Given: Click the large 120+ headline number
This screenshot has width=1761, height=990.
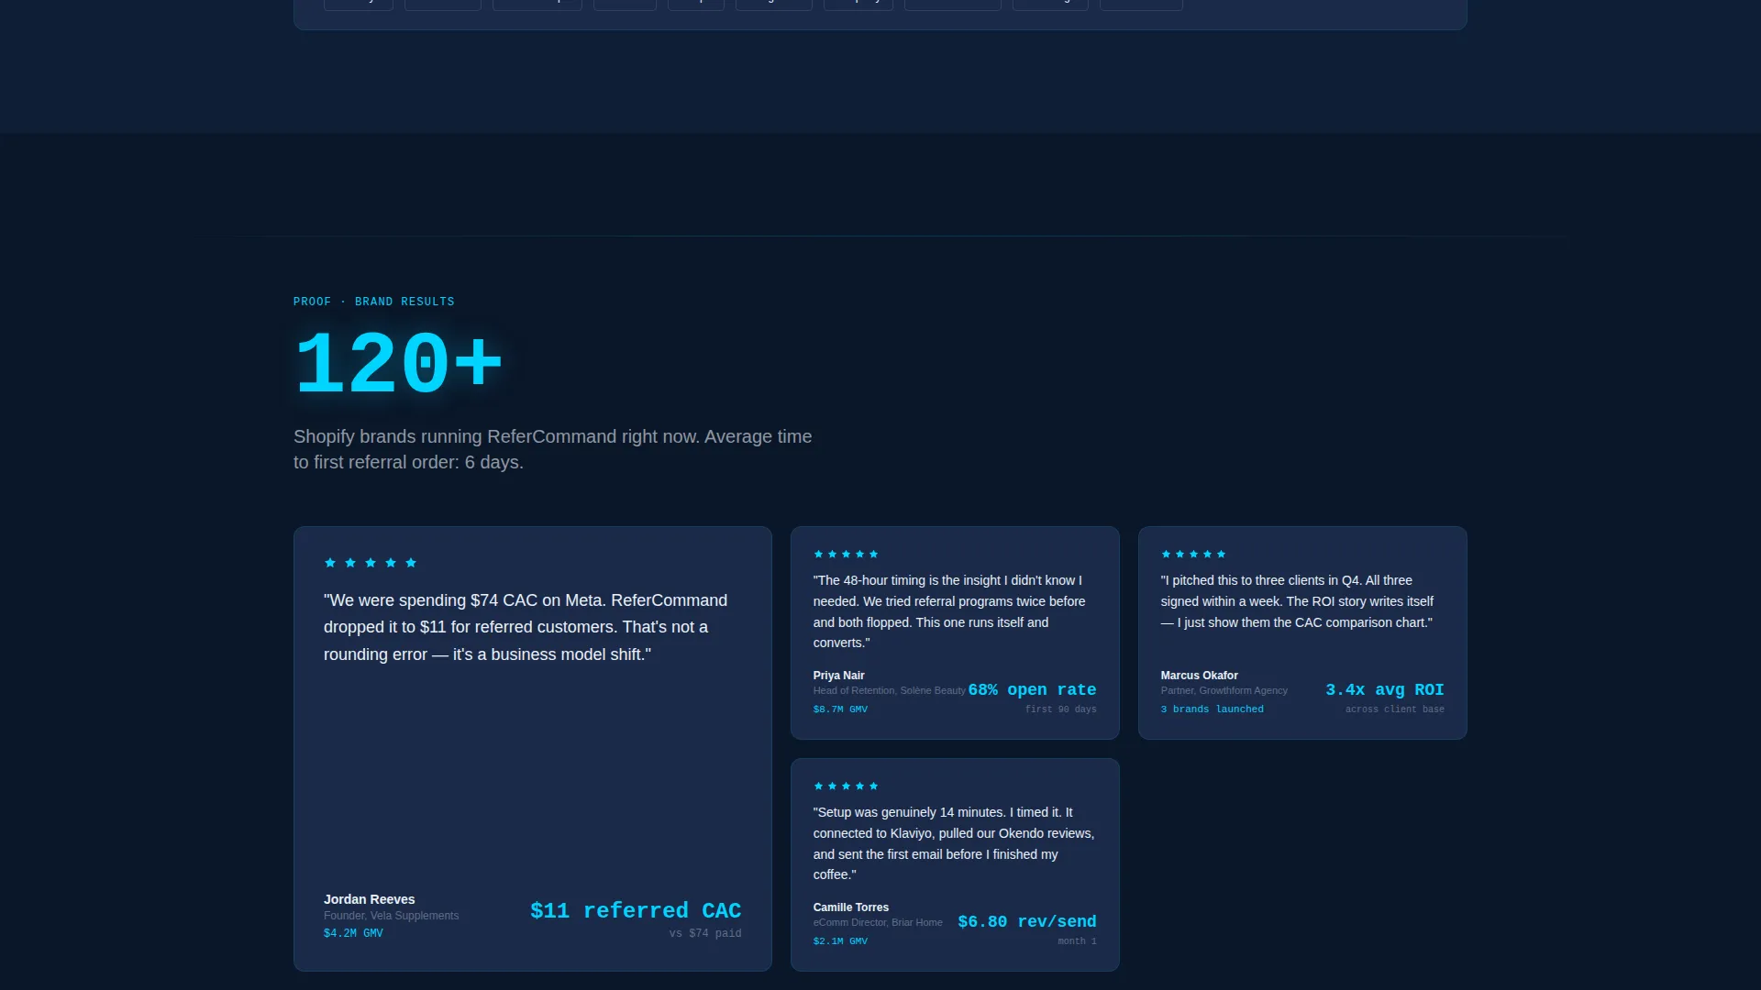Looking at the screenshot, I should point(399,365).
